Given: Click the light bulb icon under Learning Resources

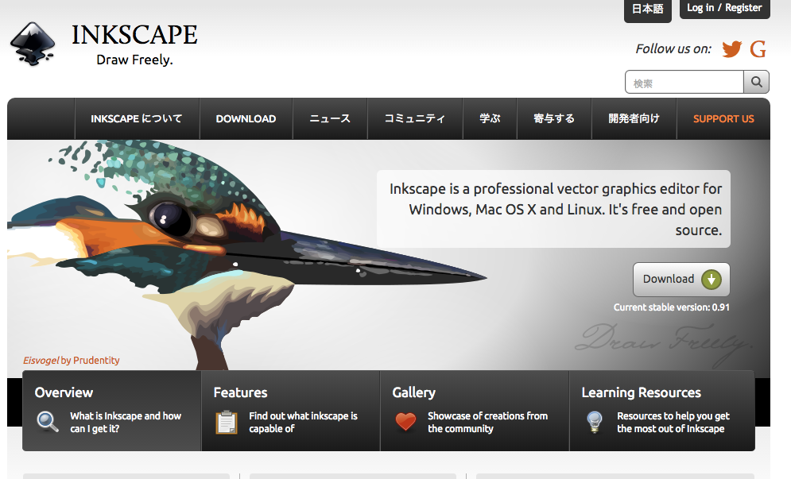Looking at the screenshot, I should click(x=595, y=422).
